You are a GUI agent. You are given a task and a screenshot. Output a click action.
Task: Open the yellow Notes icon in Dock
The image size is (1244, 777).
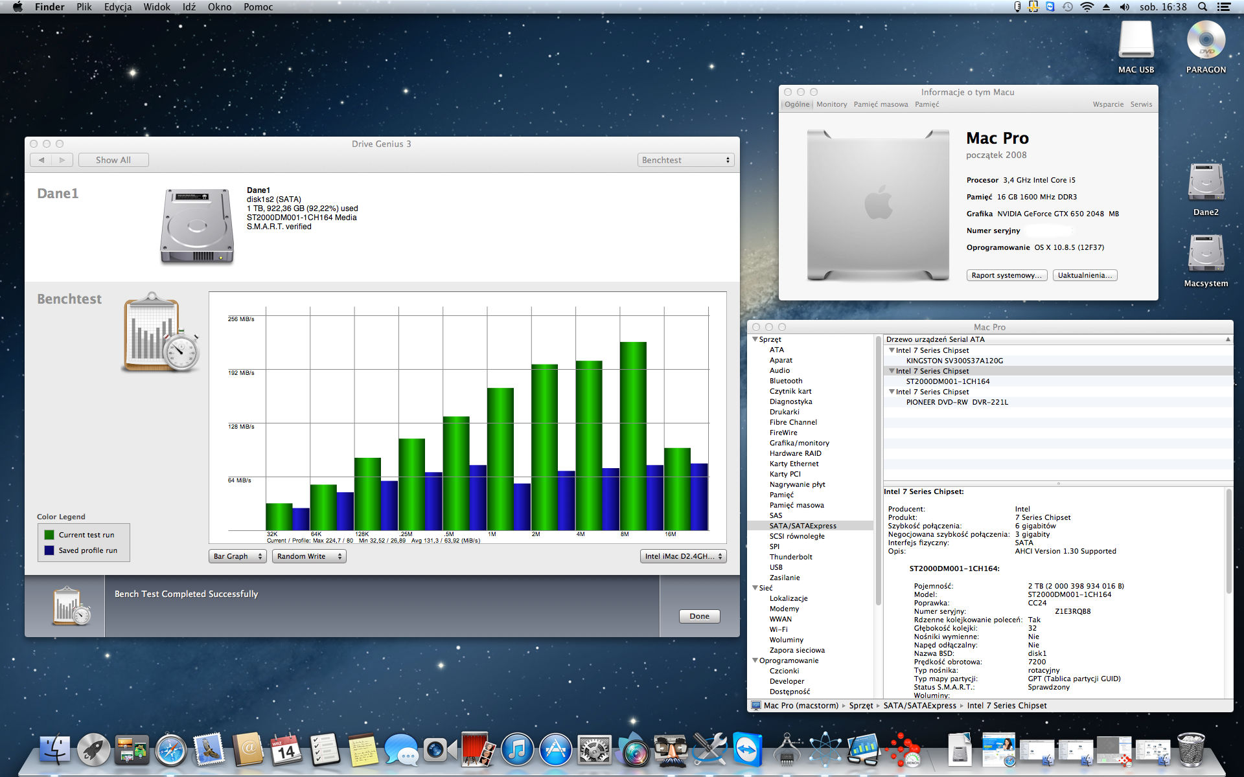click(363, 749)
